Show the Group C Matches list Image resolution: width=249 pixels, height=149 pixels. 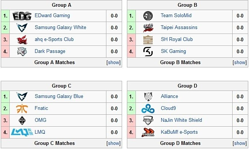113,143
